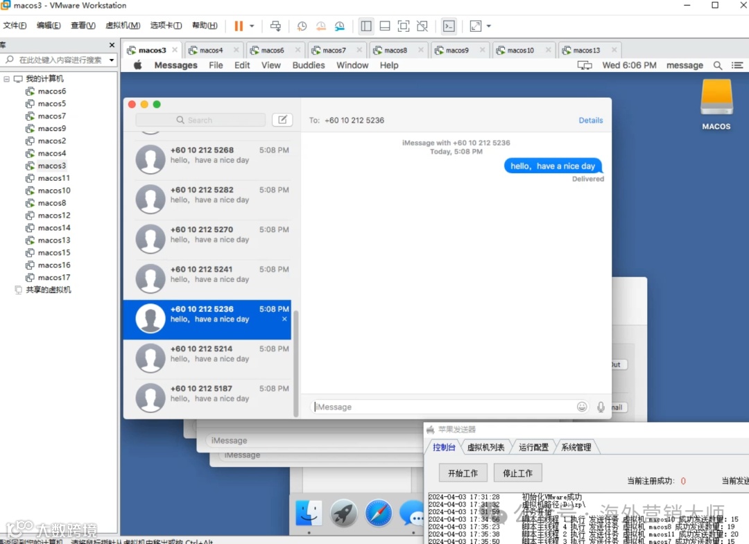Open the 选项卡(T) menu
Viewport: 749px width, 544px height.
pyautogui.click(x=166, y=25)
